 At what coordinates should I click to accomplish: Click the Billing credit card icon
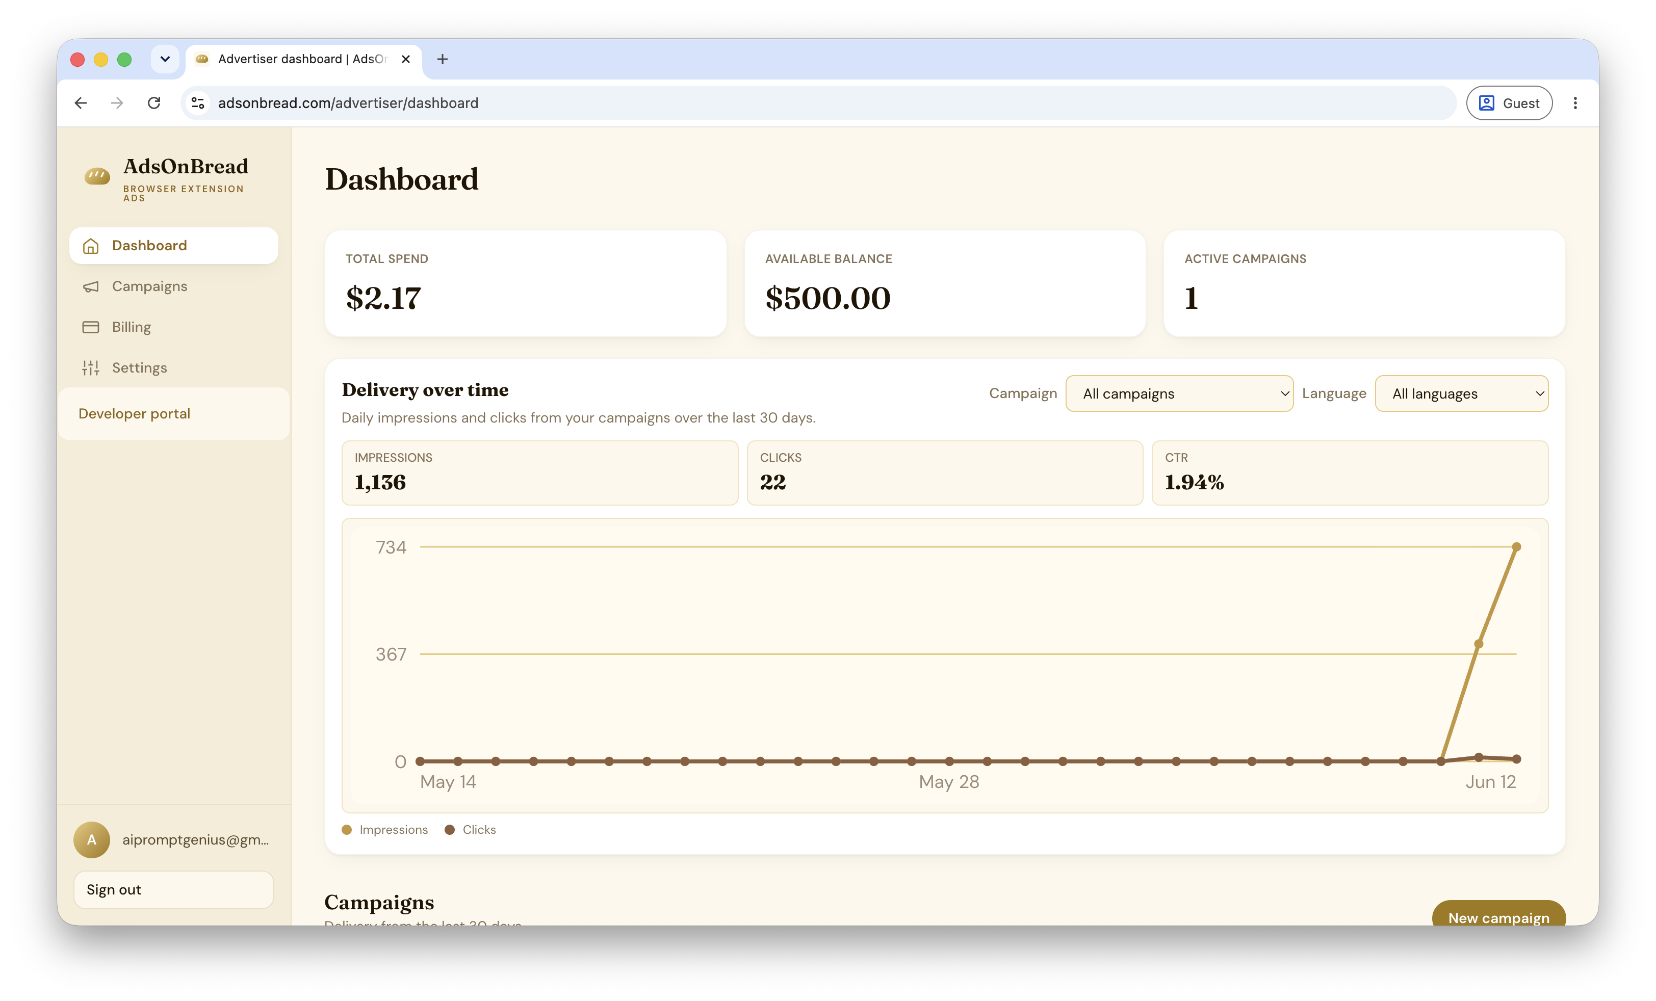[91, 327]
